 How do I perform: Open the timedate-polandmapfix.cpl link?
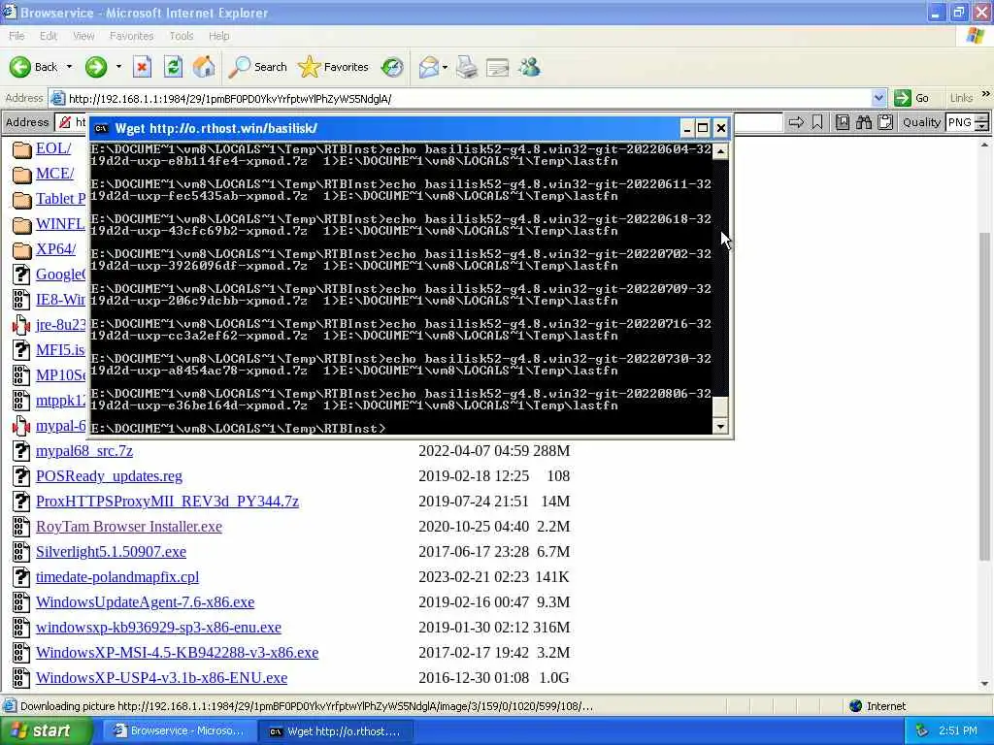(x=117, y=577)
